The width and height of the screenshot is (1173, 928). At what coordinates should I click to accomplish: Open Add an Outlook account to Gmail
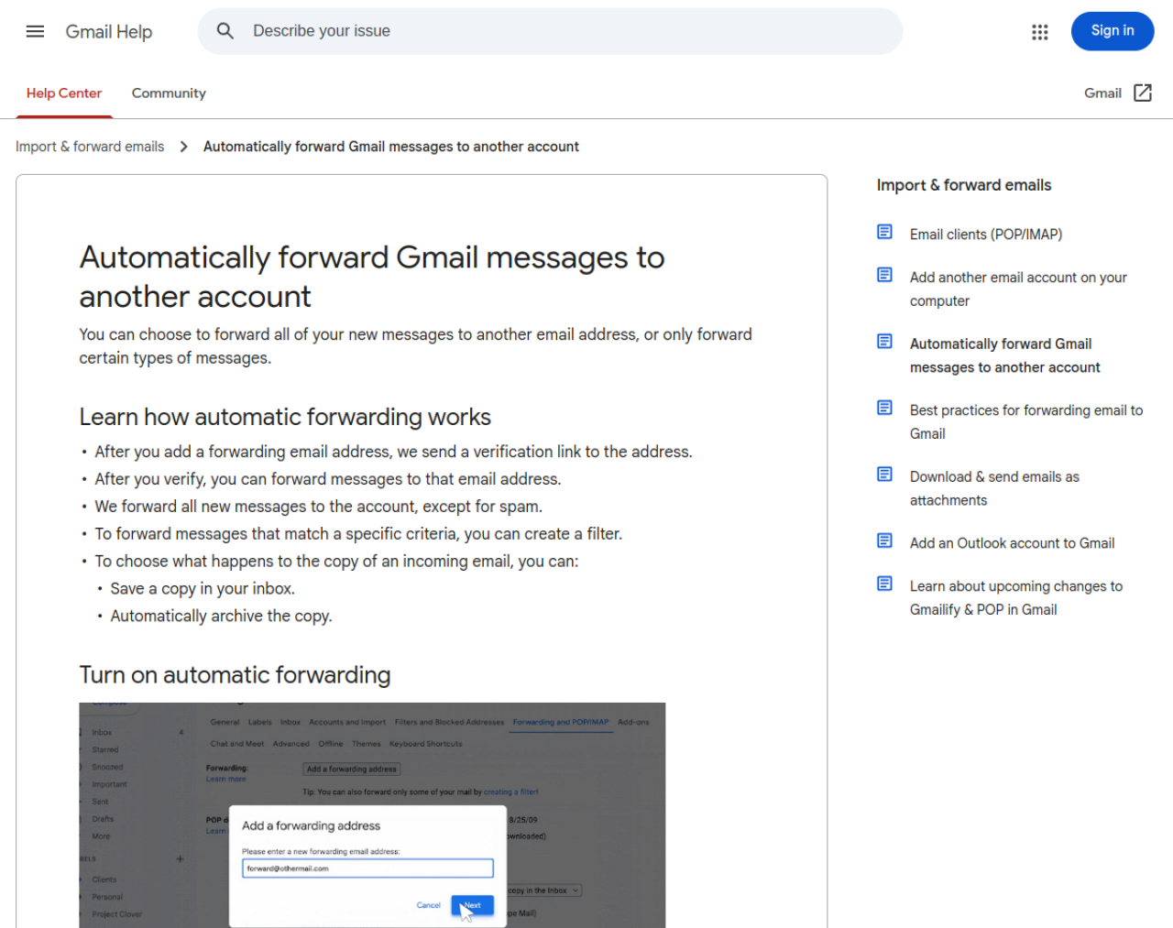[1012, 543]
